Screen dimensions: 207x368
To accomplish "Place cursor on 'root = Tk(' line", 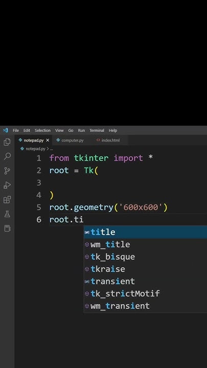I will (74, 170).
